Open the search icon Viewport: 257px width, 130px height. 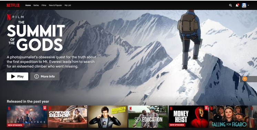(x=230, y=5)
